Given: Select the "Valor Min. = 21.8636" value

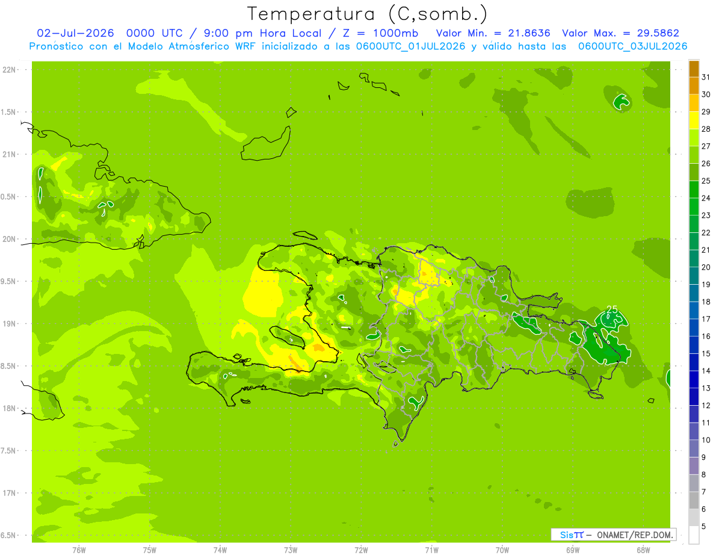Looking at the screenshot, I should coord(493,33).
